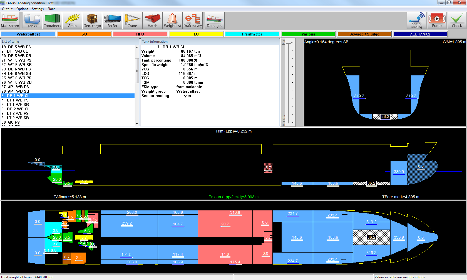Click the tank list scrollbar up arrow

(x=137, y=47)
